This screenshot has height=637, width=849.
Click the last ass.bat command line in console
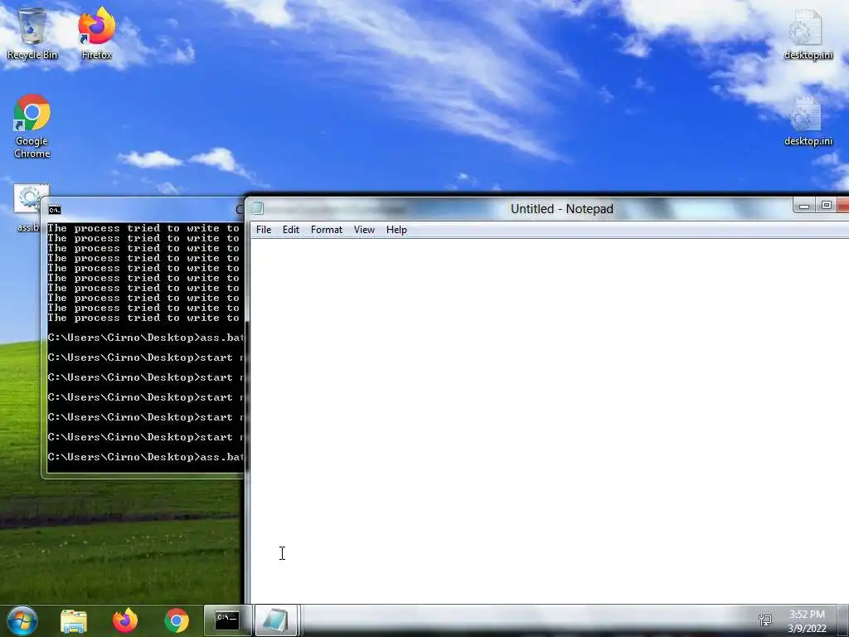tap(146, 457)
